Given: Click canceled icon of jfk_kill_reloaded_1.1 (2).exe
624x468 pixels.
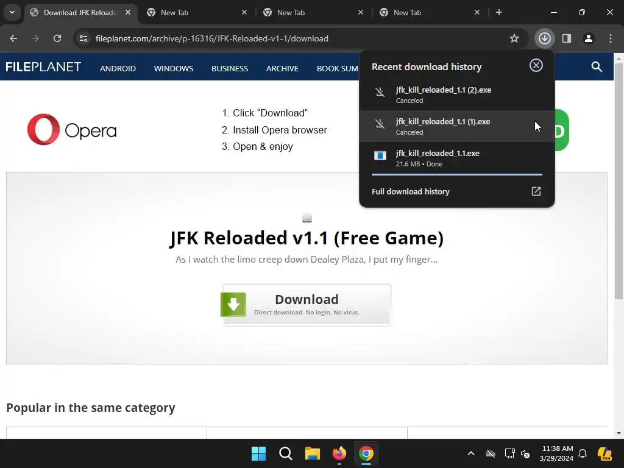Looking at the screenshot, I should 380,93.
